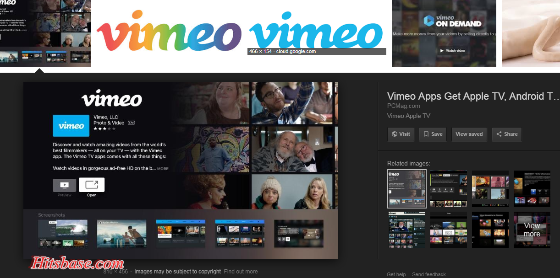Click View more related images
Screen dimensions: 560x278
pyautogui.click(x=532, y=230)
